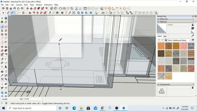The width and height of the screenshot is (197, 111).
Task: Select the Paint Bucket tool in left toolbar
Action: point(2,22)
